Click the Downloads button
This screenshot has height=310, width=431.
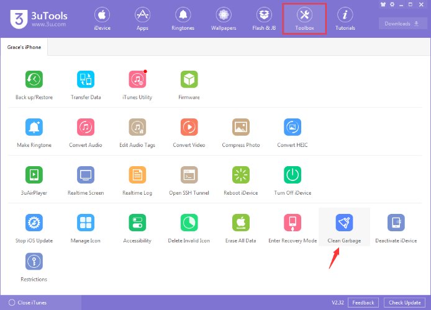tap(402, 24)
